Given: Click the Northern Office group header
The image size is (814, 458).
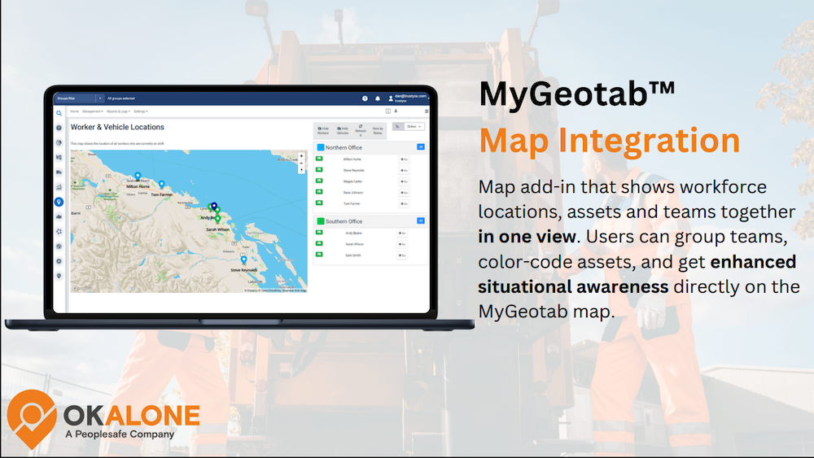Looking at the screenshot, I should tap(370, 148).
